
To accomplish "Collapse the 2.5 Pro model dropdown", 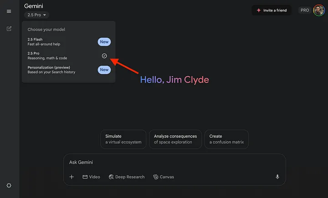I will (37, 15).
